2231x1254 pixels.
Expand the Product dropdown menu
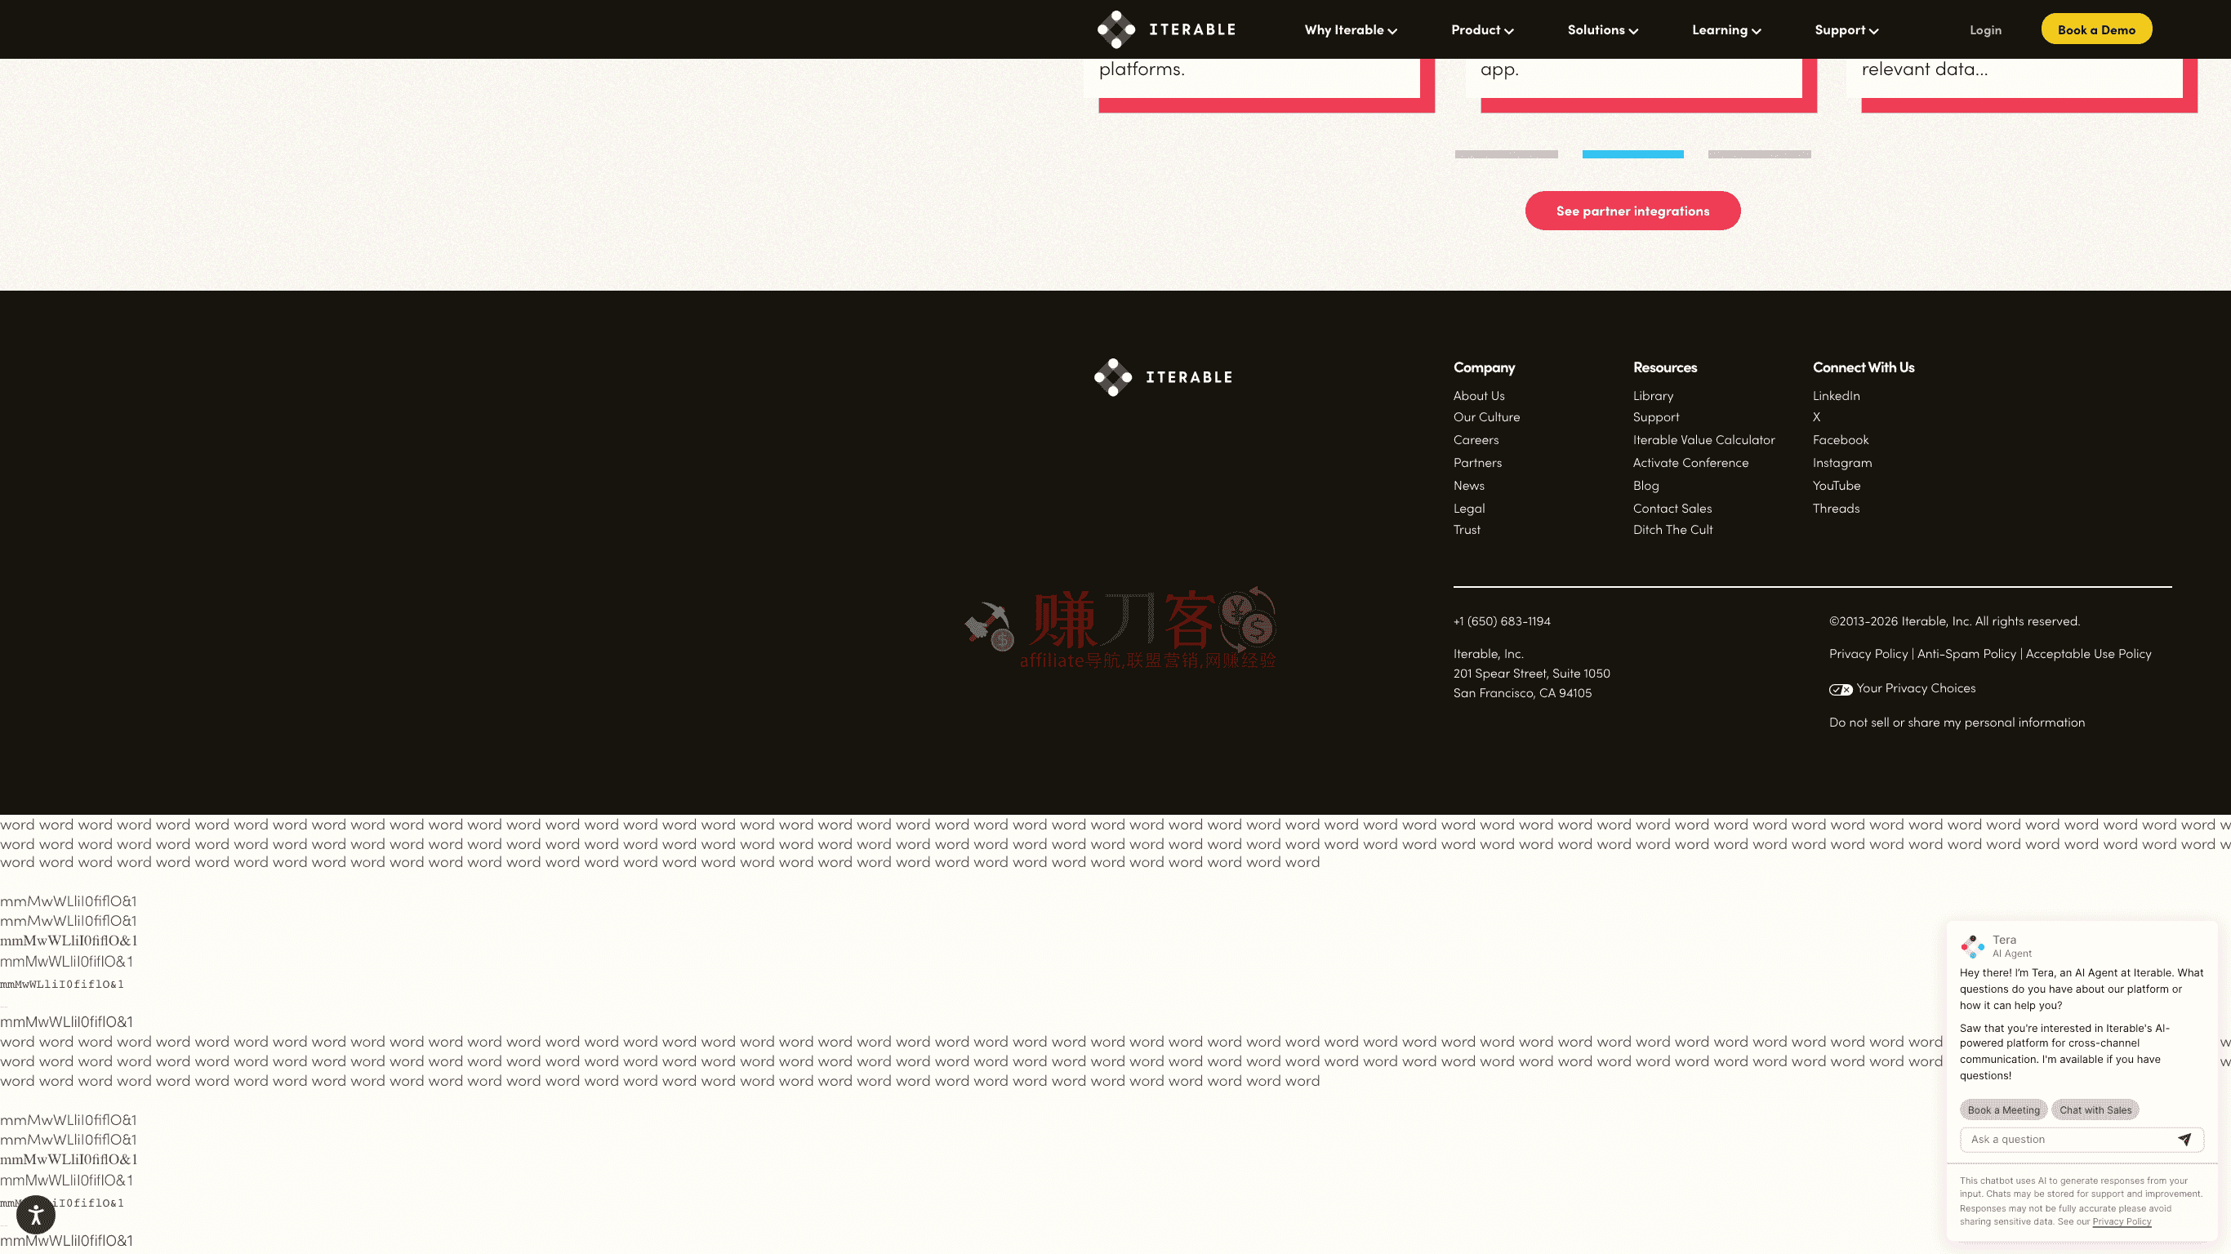(1482, 30)
